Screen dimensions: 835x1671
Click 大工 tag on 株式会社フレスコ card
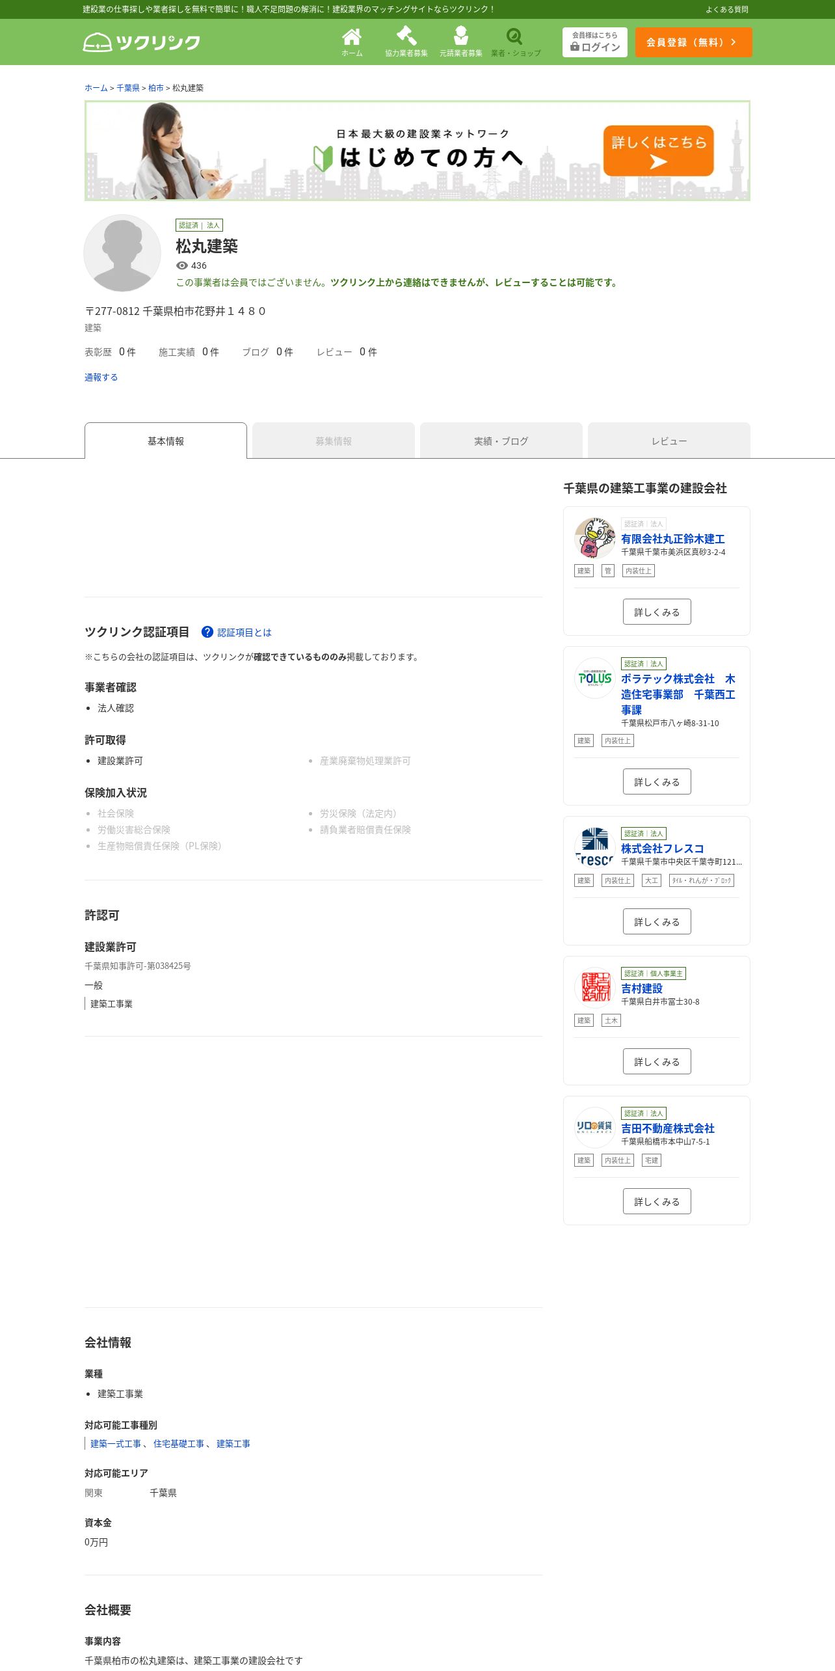click(x=652, y=880)
